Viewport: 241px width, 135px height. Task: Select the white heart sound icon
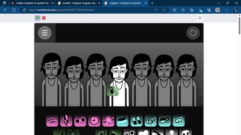coord(143,132)
